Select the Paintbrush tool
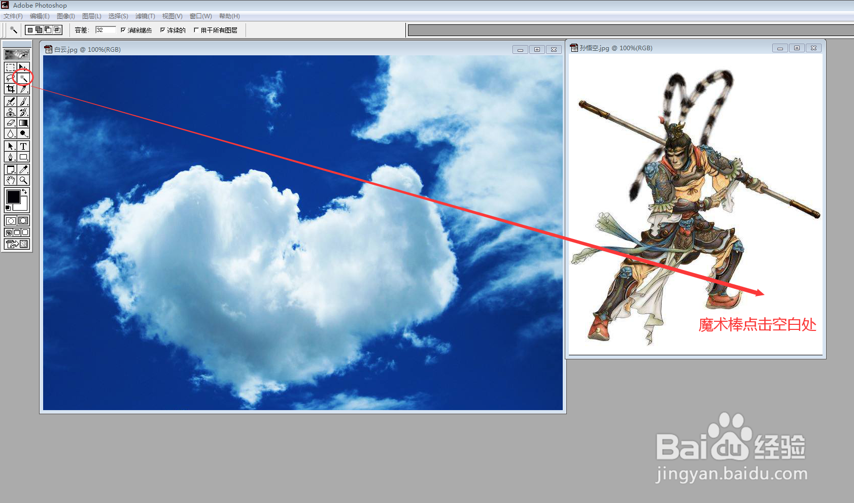 (23, 102)
